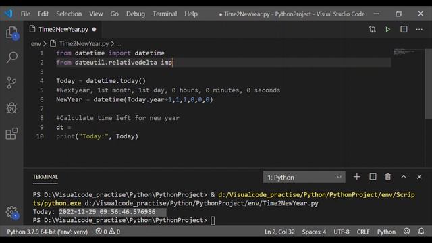Viewport: 432px width, 243px height.
Task: Minimize the Visual Studio Code window
Action: tap(377, 13)
